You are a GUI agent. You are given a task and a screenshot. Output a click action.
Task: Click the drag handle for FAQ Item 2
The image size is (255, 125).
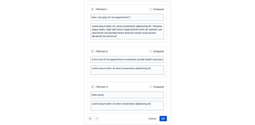click(x=92, y=51)
